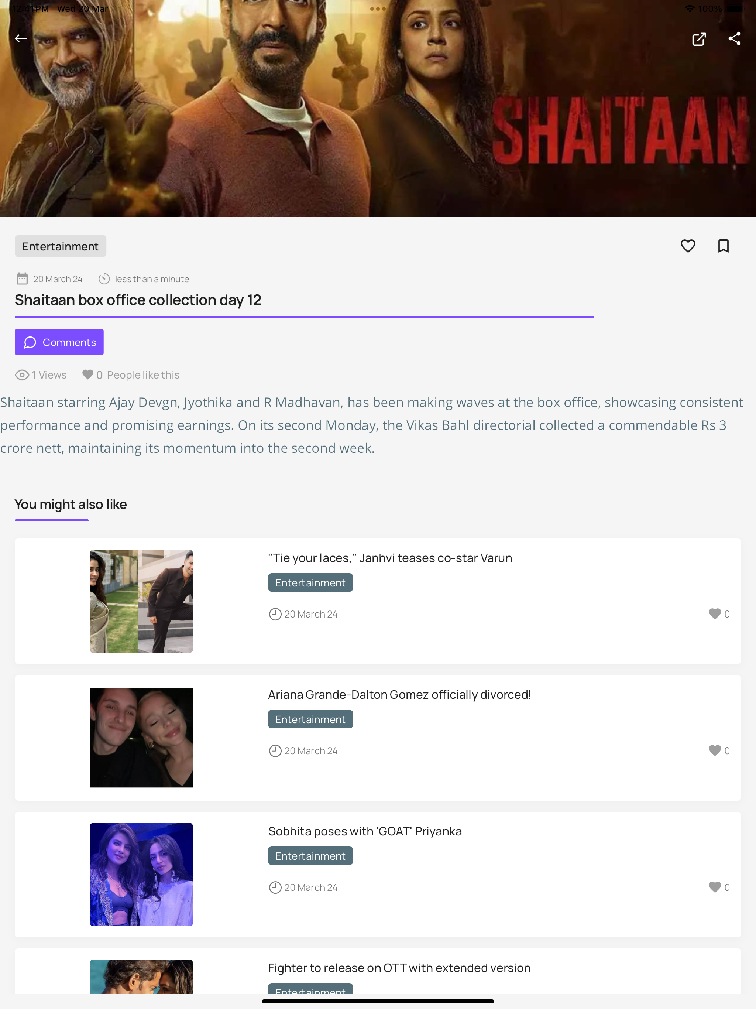Tap the home indicator bar

point(378,1001)
